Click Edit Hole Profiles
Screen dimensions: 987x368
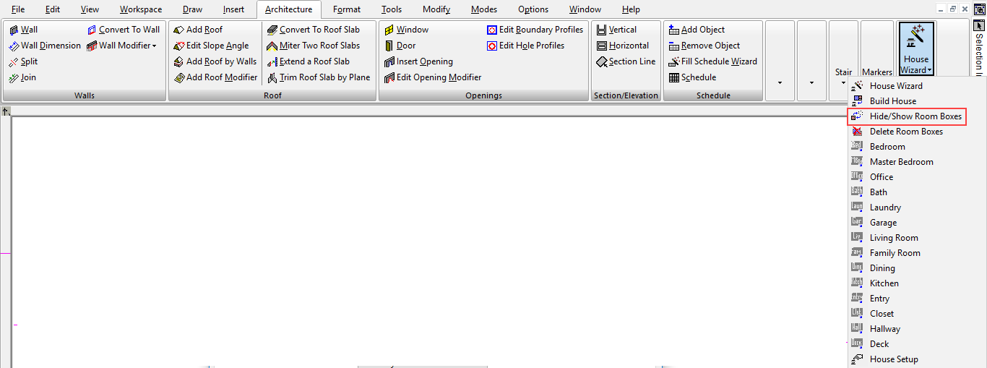coord(526,46)
